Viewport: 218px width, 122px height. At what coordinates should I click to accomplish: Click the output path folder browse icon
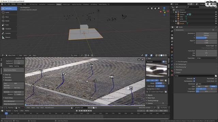tap(216, 76)
